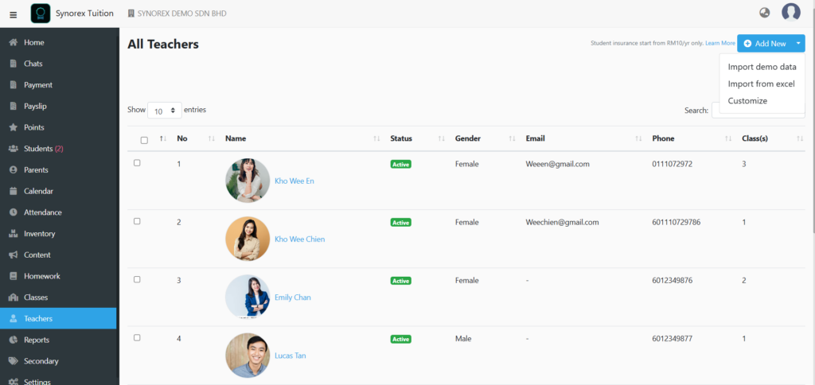Click the Parents person icon

point(14,170)
